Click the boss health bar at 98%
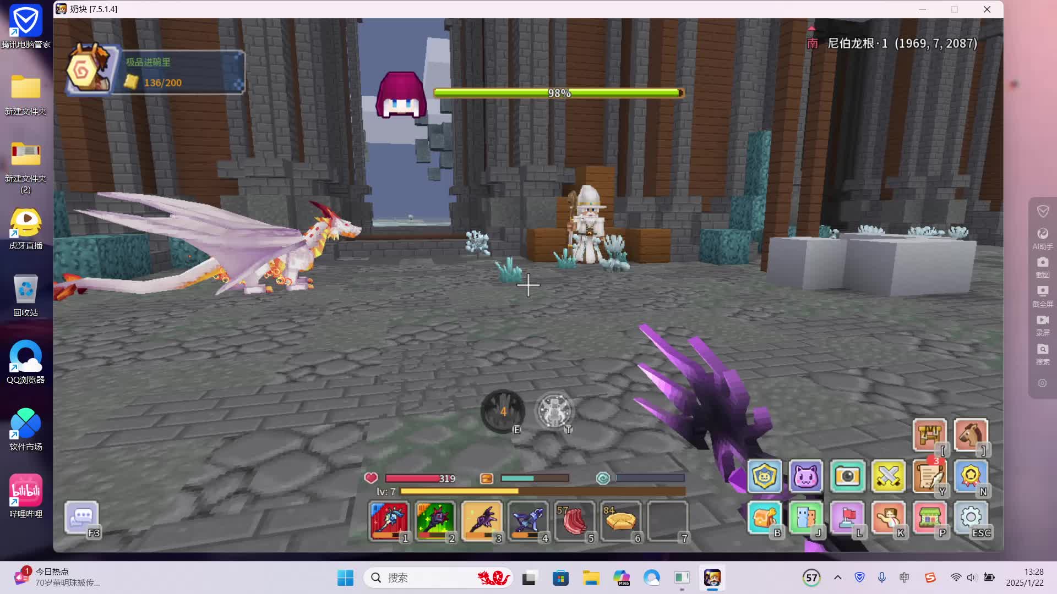This screenshot has width=1057, height=594. point(558,93)
